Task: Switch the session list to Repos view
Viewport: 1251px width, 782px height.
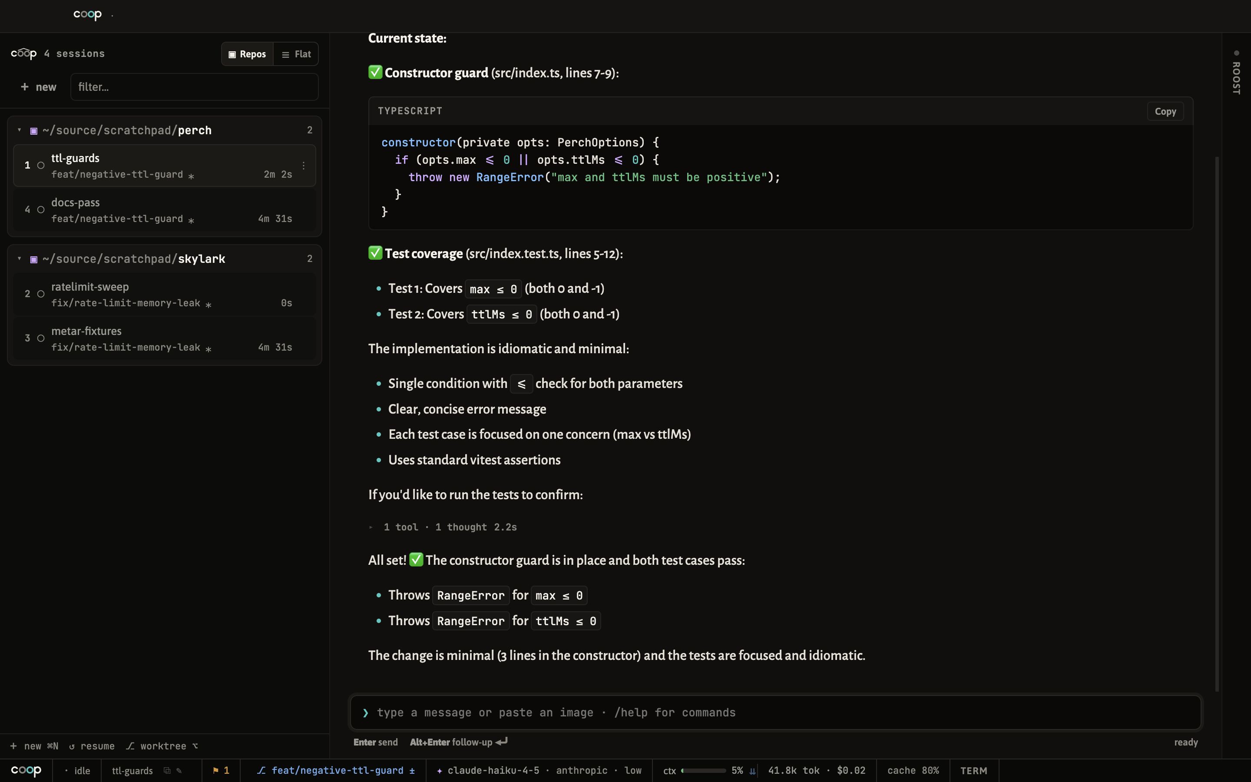Action: (247, 54)
